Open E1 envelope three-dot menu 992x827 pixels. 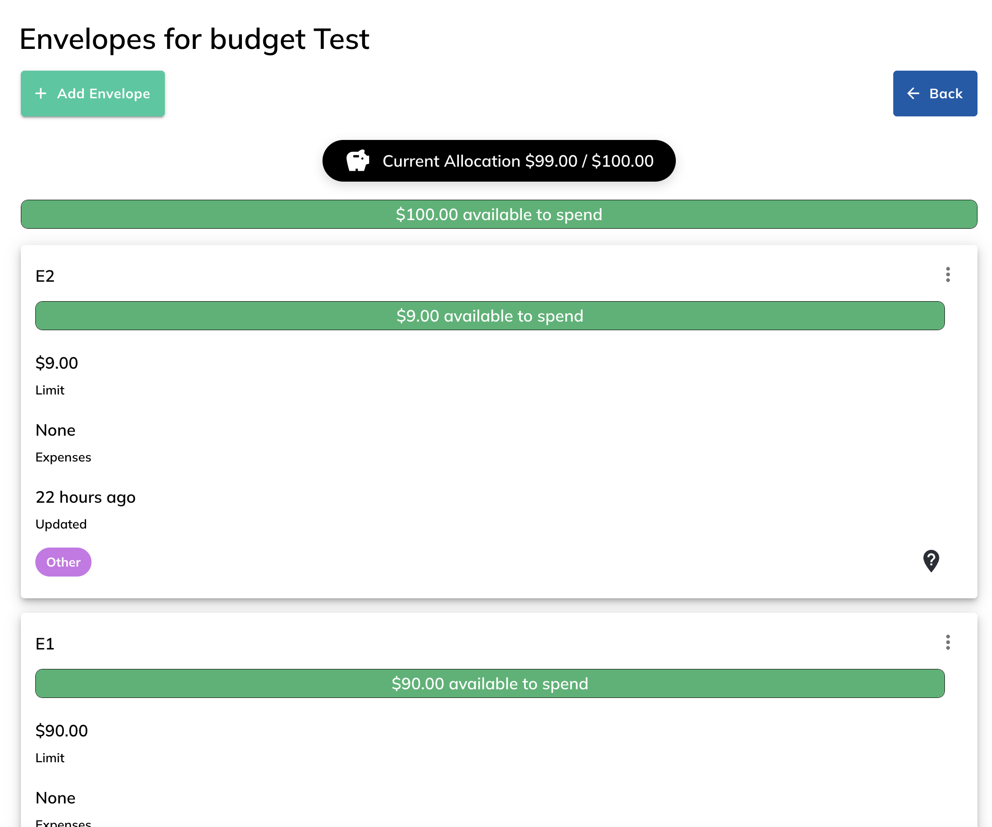[x=948, y=642]
